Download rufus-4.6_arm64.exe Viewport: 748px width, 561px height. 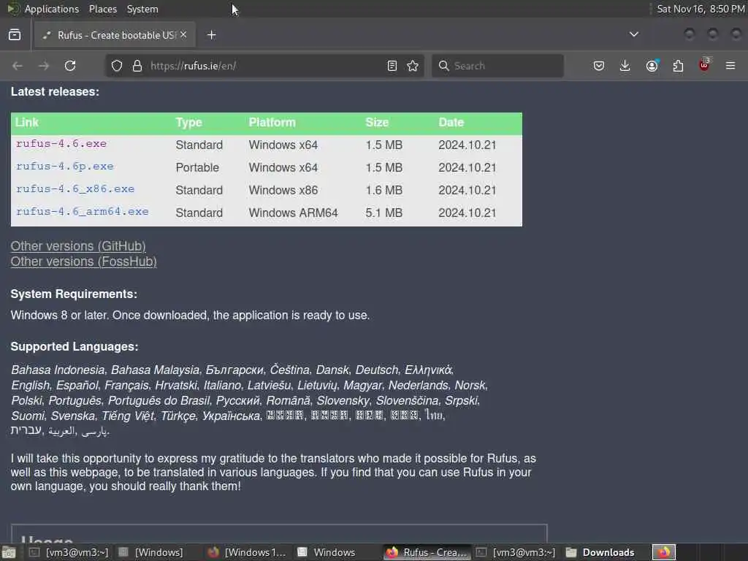pyautogui.click(x=82, y=211)
